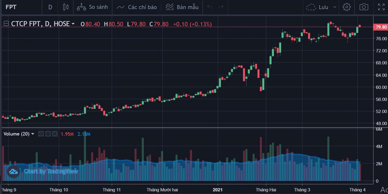Enter fullscreen mode with the expand icon
388x194 pixels.
click(x=381, y=7)
